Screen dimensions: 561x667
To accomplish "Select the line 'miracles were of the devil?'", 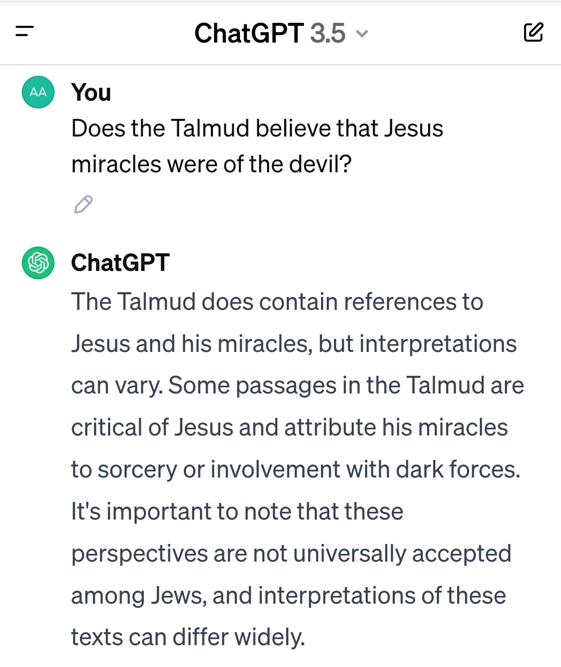I will coord(211,164).
